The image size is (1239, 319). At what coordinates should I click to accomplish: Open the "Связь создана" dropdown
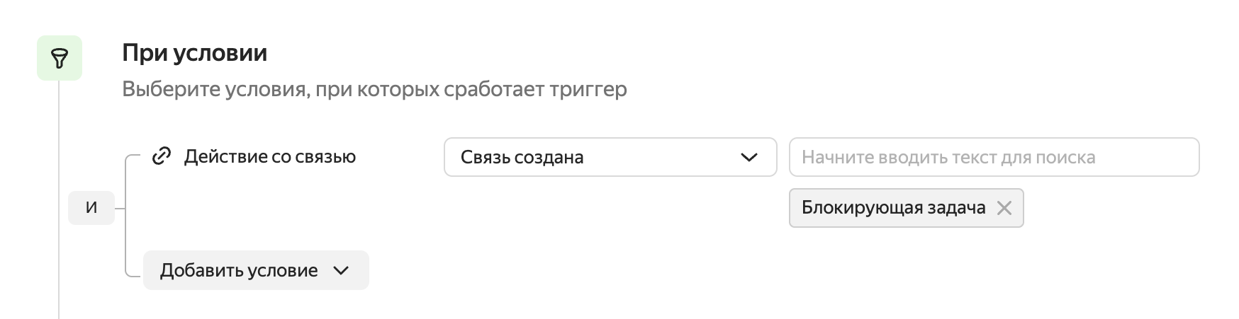[610, 157]
